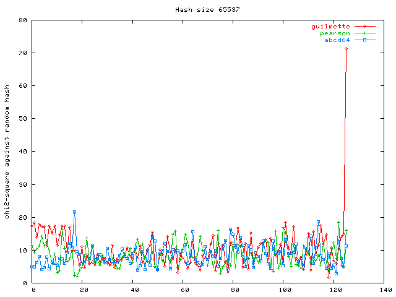The image size is (396, 297).
Task: Click the peak data point near 71
Action: [346, 48]
